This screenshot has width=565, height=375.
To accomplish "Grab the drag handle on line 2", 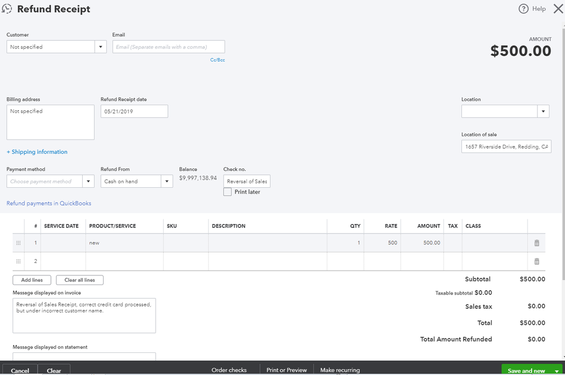I will (x=18, y=261).
